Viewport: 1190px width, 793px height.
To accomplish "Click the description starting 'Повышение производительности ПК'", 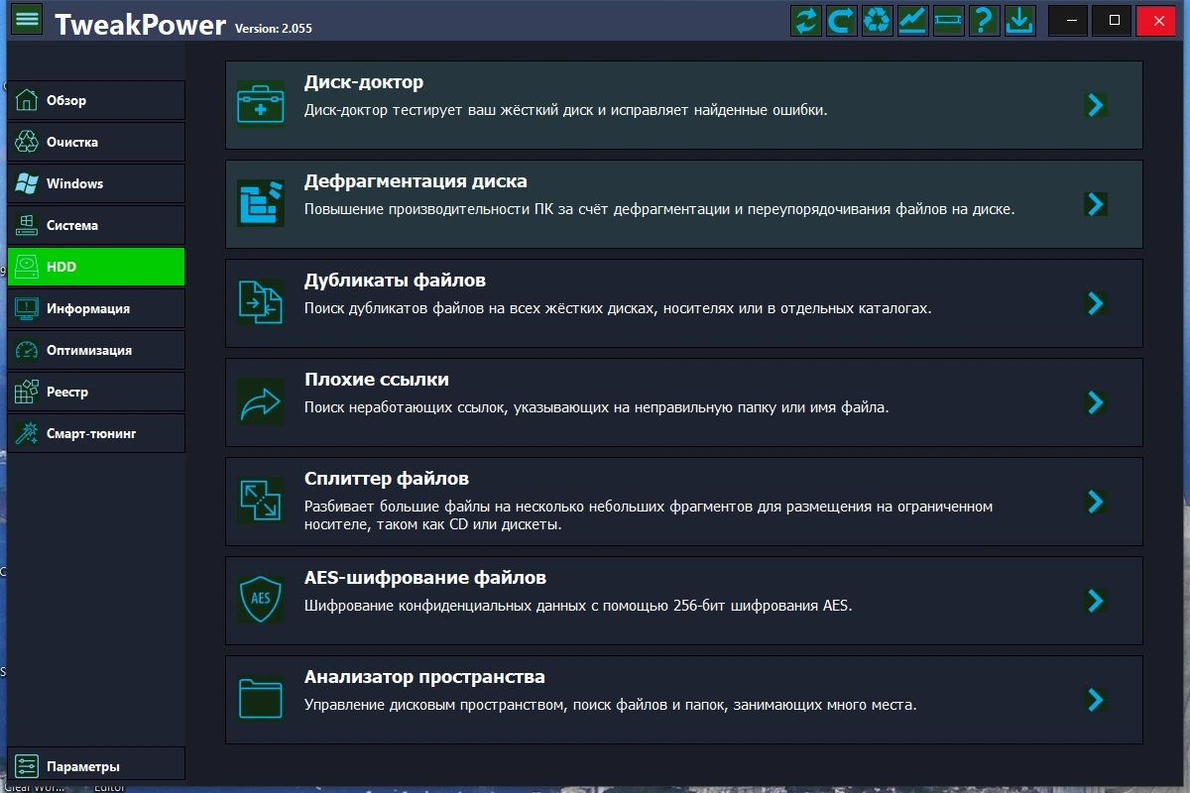I will pos(659,209).
